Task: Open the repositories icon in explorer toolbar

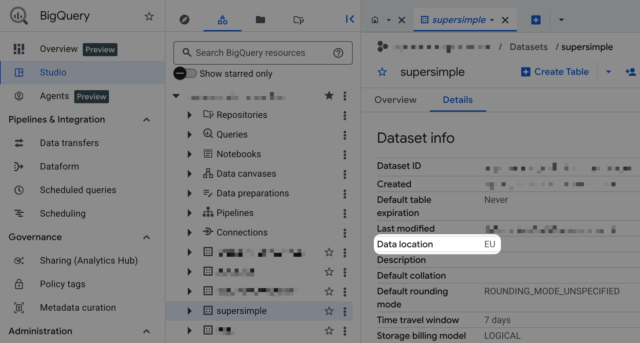Action: (x=298, y=20)
